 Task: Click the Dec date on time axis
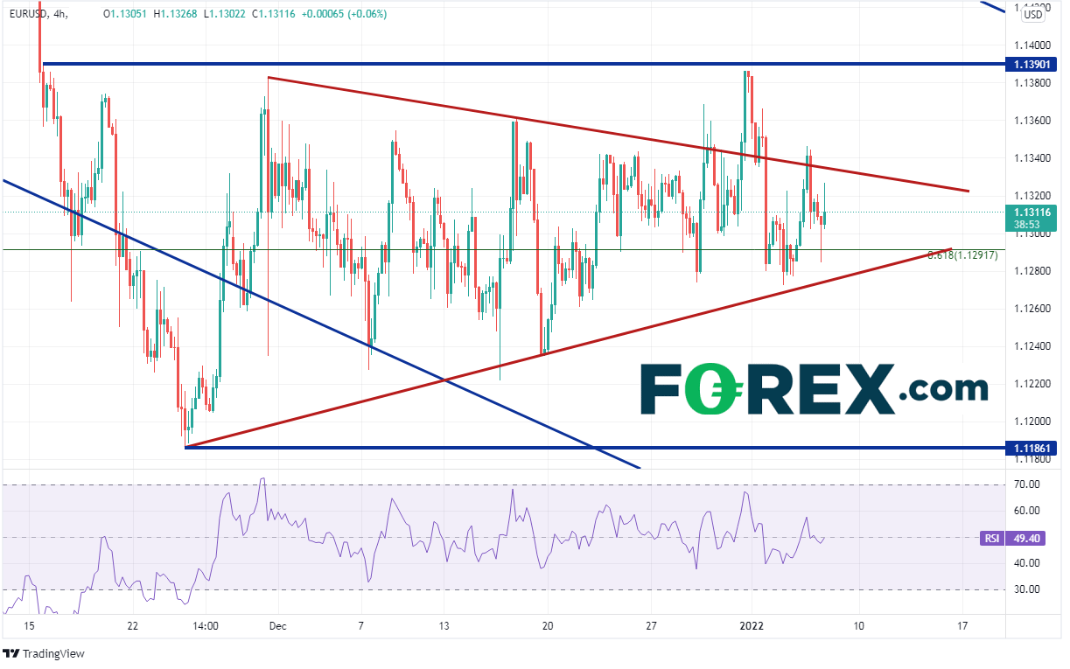277,626
